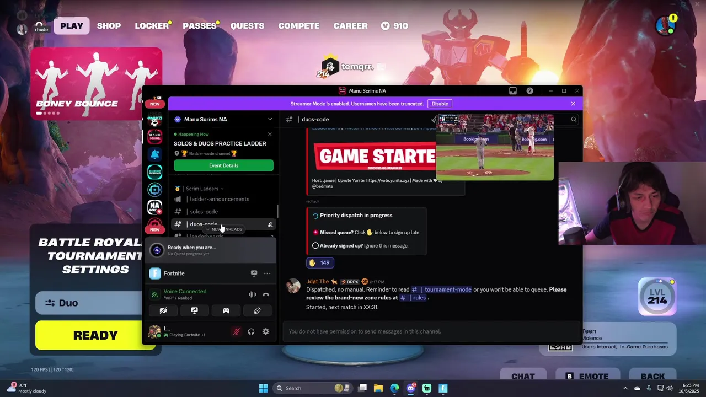Viewport: 706px width, 397px height.
Task: Click the Discord help question mark icon
Action: coord(529,91)
